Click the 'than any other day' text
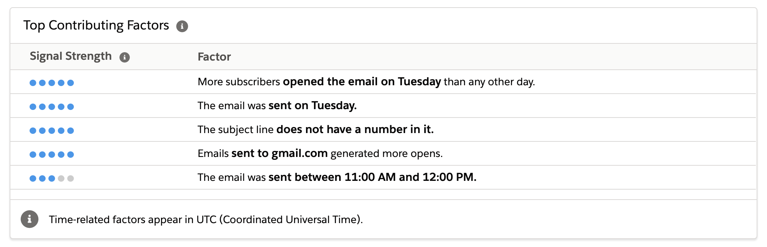 [489, 82]
